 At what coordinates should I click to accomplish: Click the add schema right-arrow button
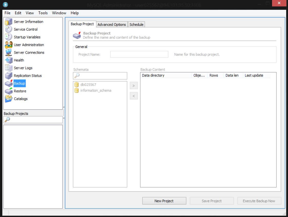pyautogui.click(x=134, y=86)
